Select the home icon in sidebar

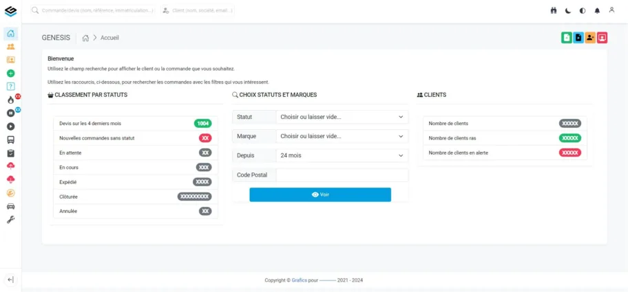coord(10,34)
